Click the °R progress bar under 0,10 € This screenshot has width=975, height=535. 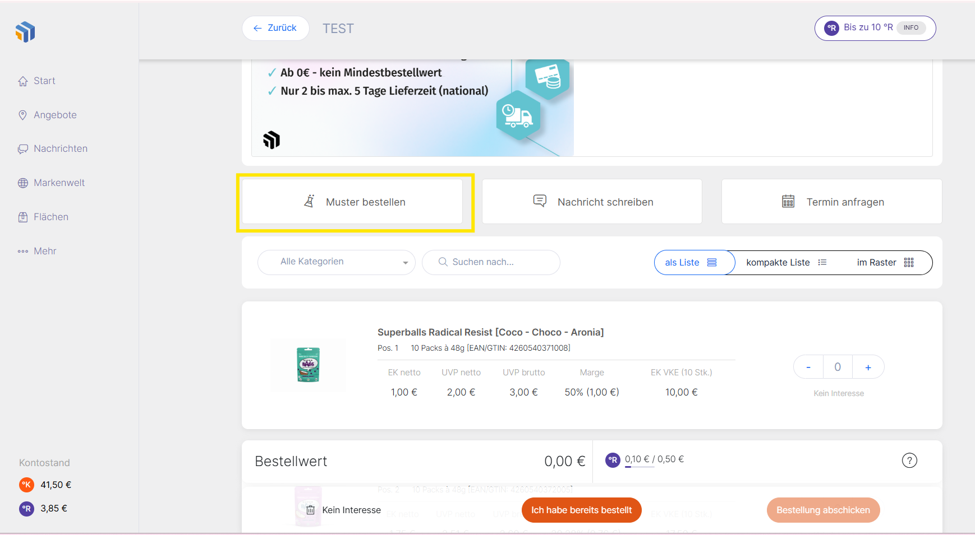pyautogui.click(x=640, y=467)
